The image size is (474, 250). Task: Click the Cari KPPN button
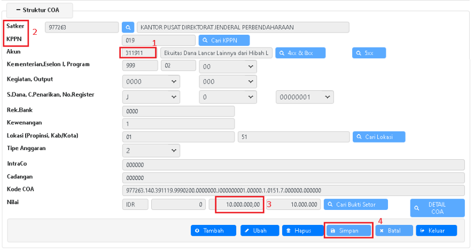(x=224, y=40)
